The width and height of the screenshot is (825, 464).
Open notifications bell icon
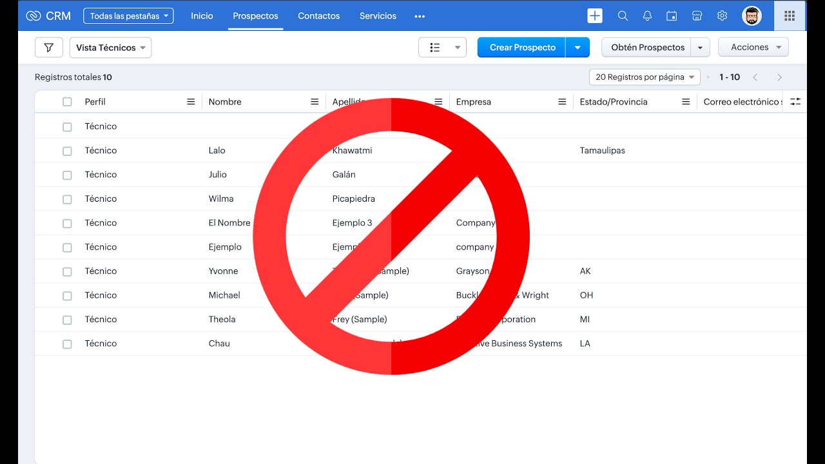click(x=647, y=16)
